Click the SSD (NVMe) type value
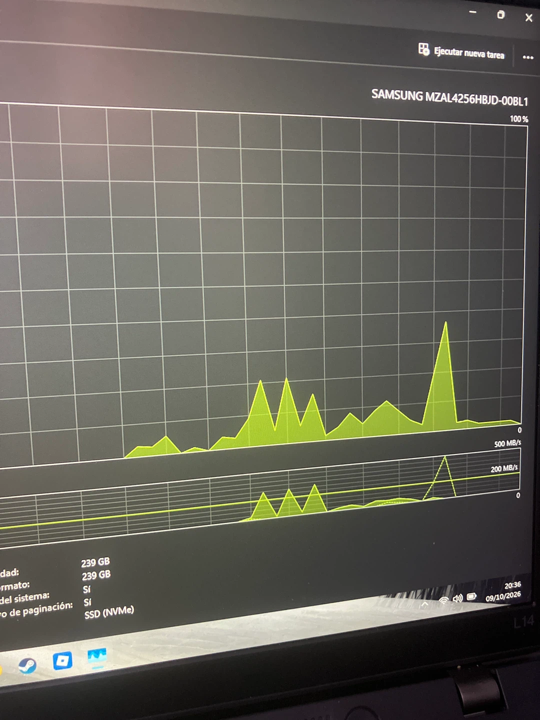The width and height of the screenshot is (540, 720). [x=109, y=611]
